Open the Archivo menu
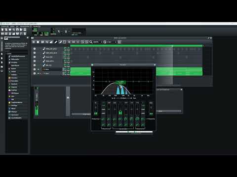The image size is (237, 177). [x=5, y=27]
